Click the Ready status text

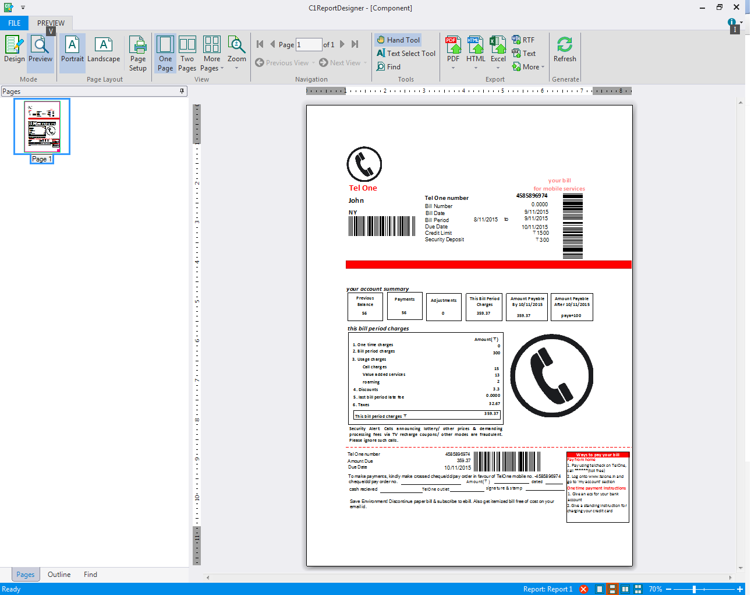coord(11,589)
